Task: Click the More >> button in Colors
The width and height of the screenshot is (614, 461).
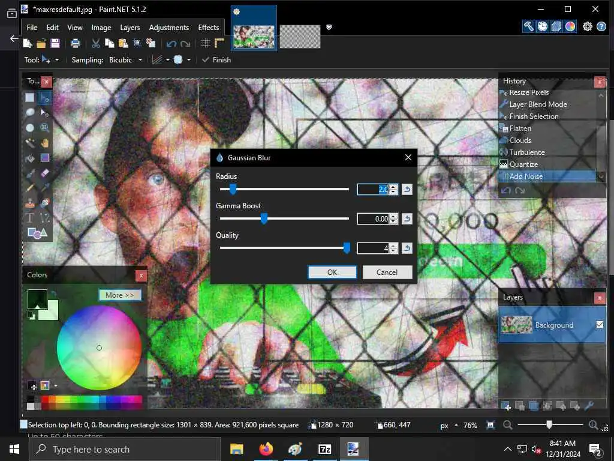Action: 119,295
